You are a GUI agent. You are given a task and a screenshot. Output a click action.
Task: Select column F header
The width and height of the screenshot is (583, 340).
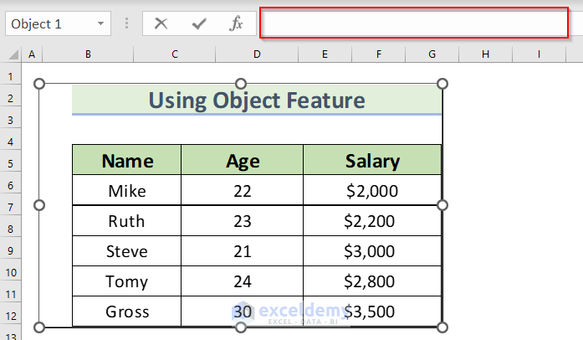point(379,54)
